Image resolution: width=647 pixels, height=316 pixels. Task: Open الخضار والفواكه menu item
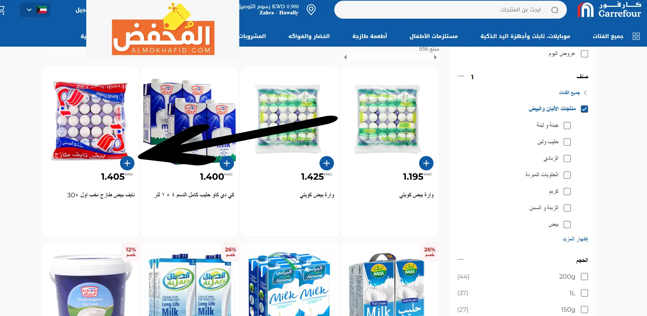[309, 36]
